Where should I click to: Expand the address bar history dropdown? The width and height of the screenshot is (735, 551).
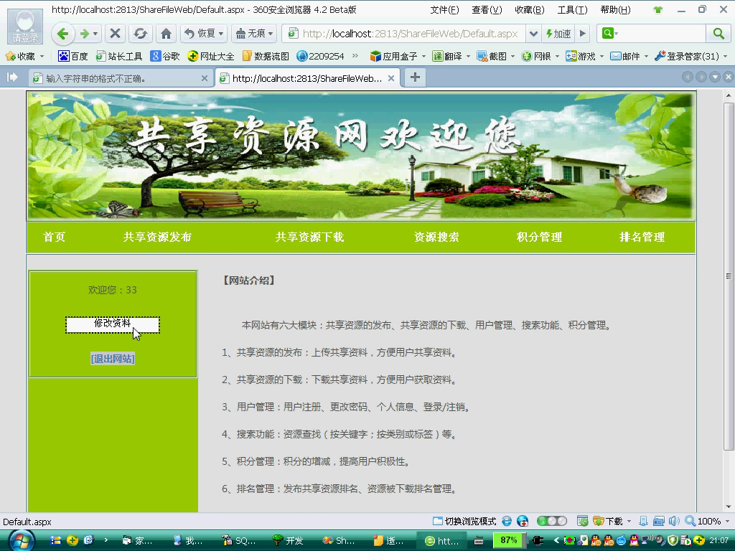[533, 34]
